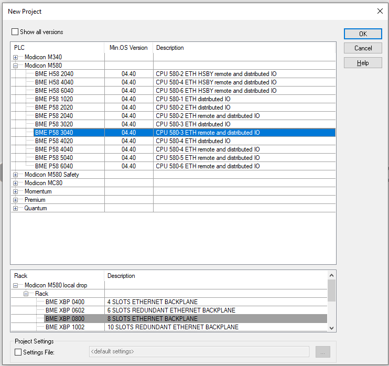Choose the BME P58 6040 processor
Image resolution: width=389 pixels, height=366 pixels.
pos(54,166)
